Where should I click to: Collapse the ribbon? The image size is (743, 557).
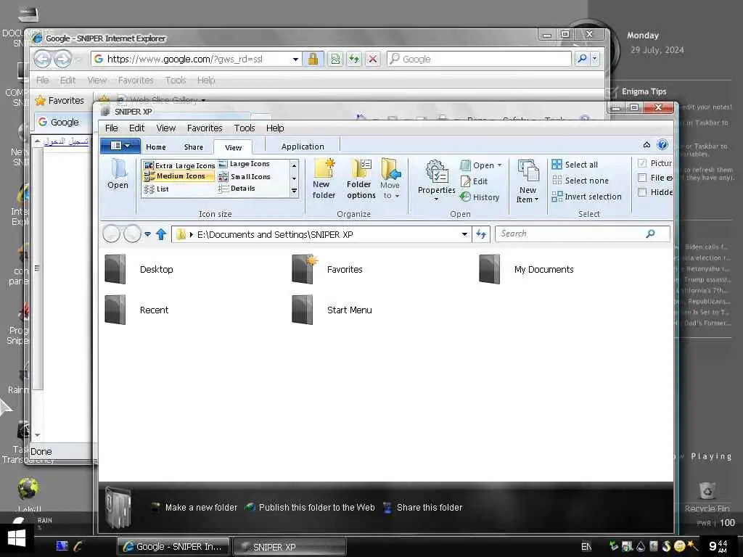(x=646, y=145)
